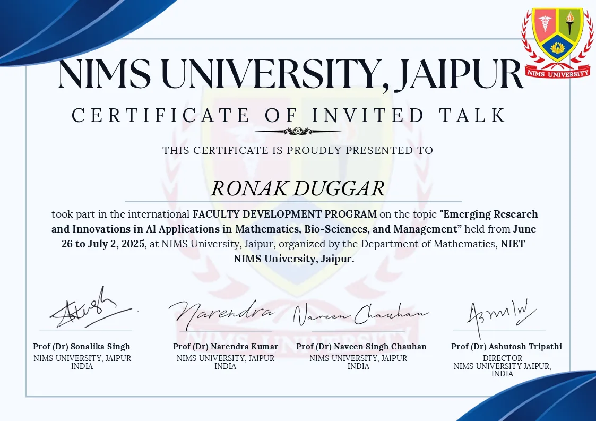Click "THIS CERTIFICATE IS PROUDLY PRESENTED TO" line

pos(298,150)
